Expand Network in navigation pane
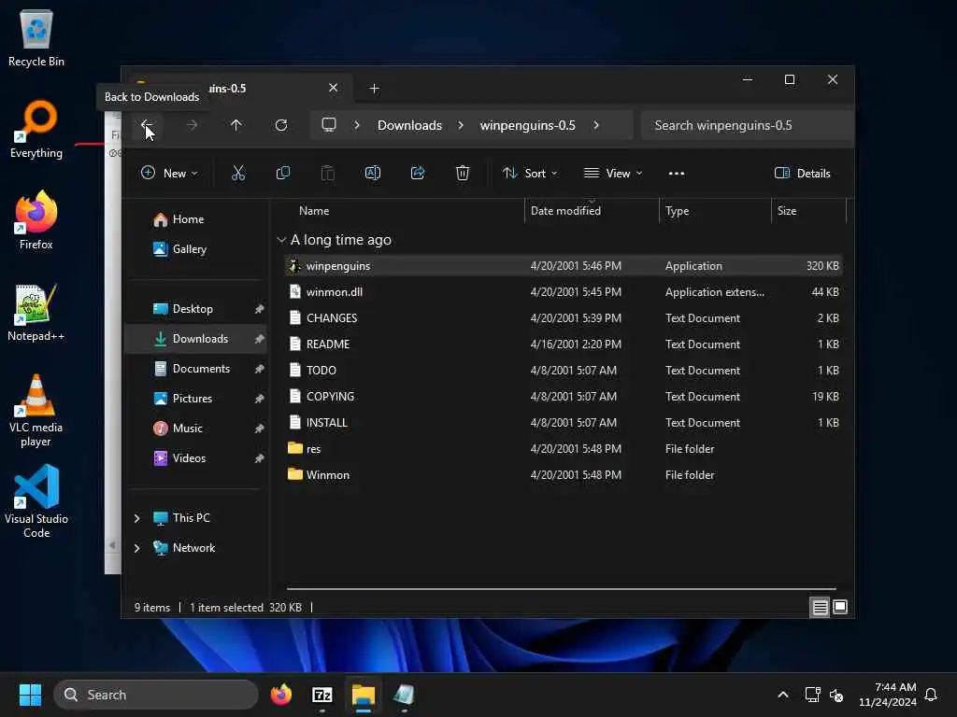957x717 pixels. [136, 548]
